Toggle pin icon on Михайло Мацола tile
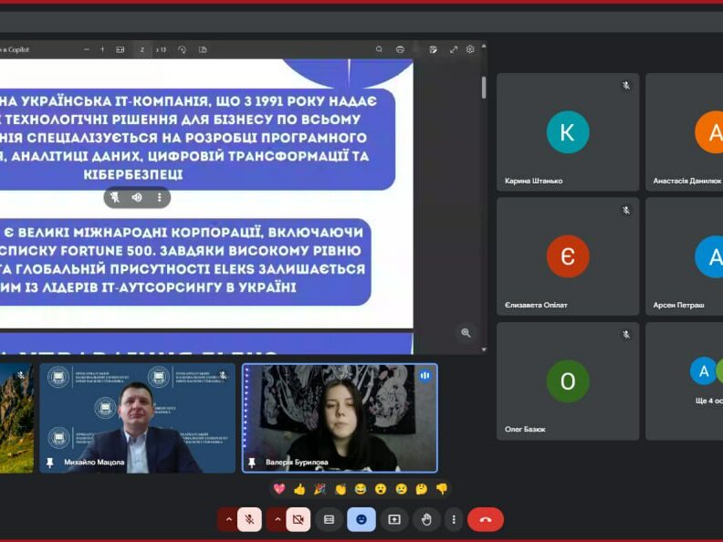This screenshot has height=542, width=723. coord(50,462)
